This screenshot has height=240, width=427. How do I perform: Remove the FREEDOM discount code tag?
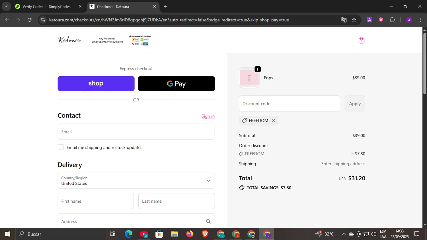pos(273,120)
